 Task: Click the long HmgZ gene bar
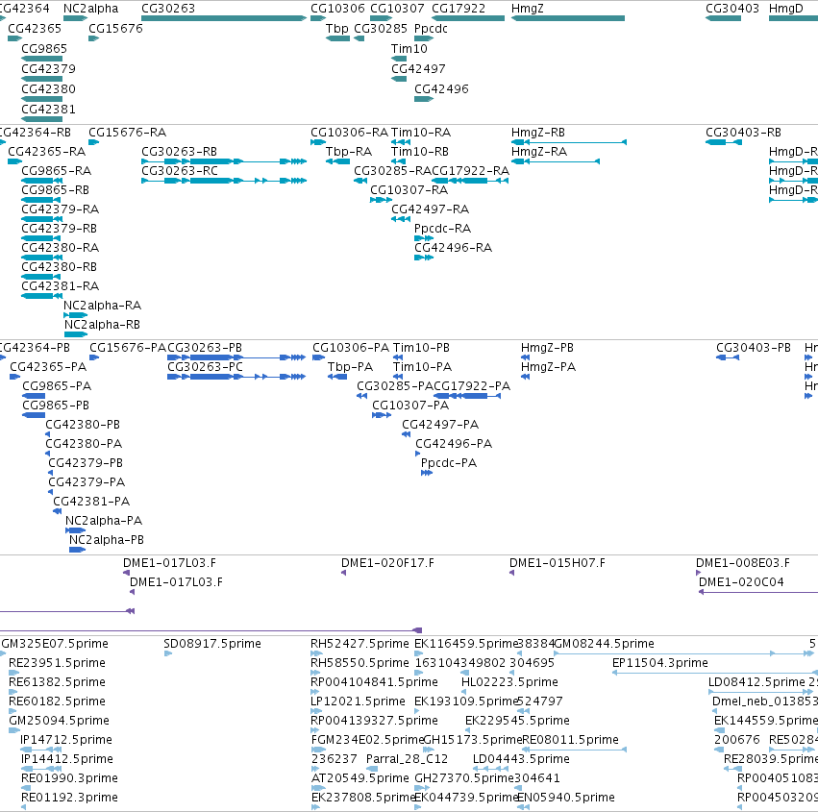[x=568, y=18]
